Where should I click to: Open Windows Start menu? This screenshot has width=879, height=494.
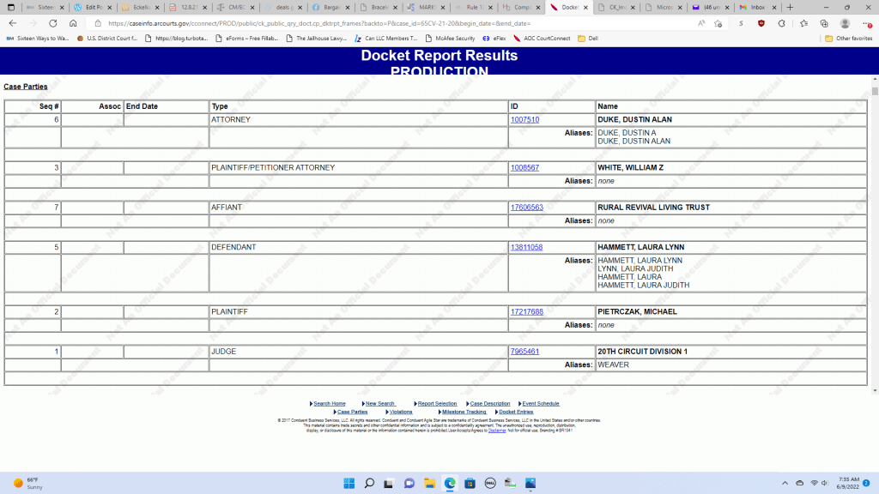click(x=349, y=483)
